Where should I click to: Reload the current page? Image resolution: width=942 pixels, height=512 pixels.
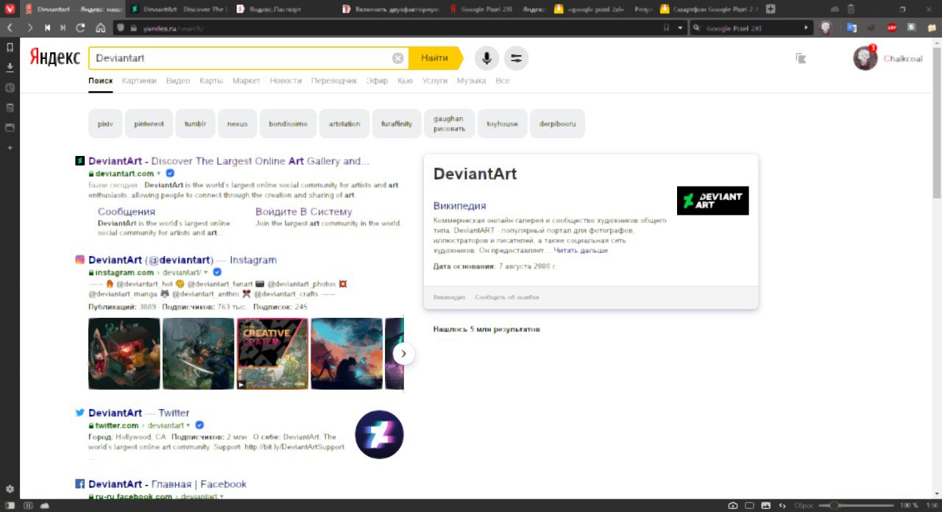click(x=81, y=27)
